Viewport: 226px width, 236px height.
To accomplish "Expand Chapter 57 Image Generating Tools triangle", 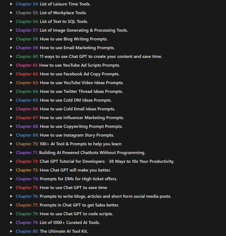I will click(x=11, y=30).
